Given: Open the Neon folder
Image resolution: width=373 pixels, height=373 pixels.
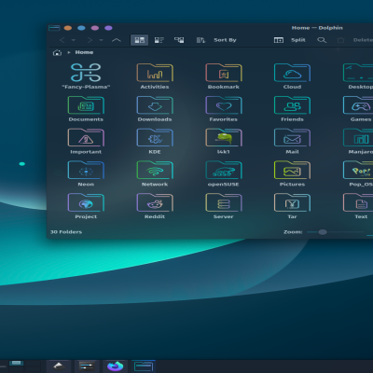Looking at the screenshot, I should [x=86, y=173].
